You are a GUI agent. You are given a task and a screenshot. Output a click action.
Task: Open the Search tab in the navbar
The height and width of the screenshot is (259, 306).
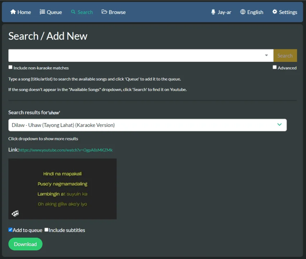82,12
